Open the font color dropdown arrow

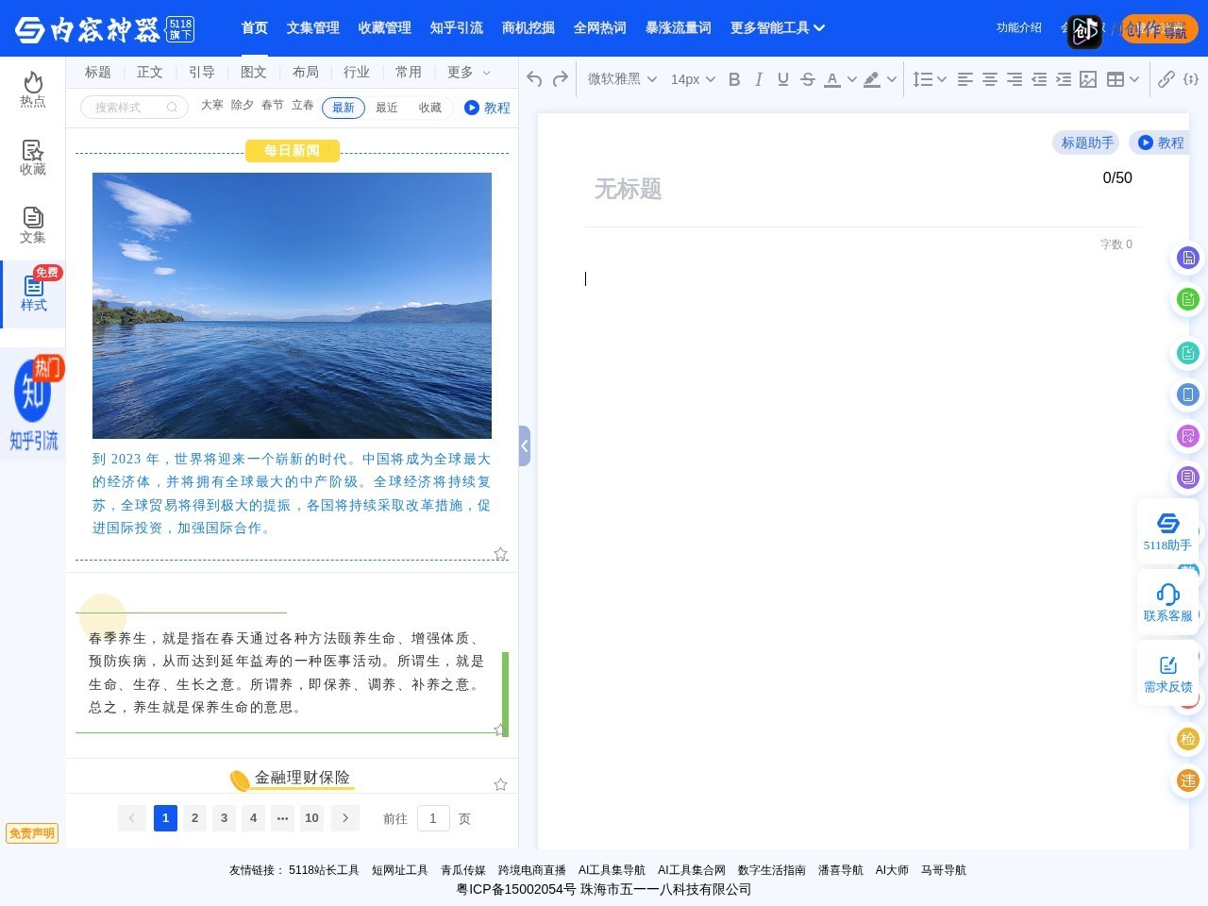coord(851,79)
